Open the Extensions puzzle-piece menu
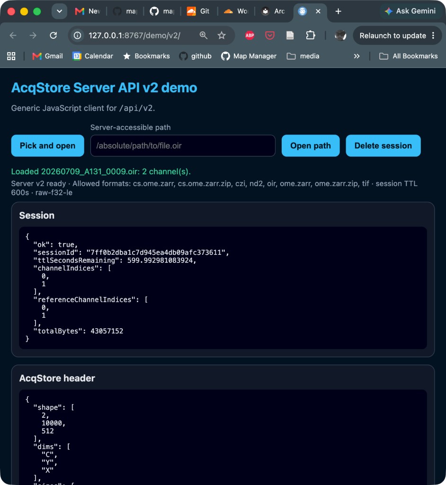446x485 pixels. (310, 36)
